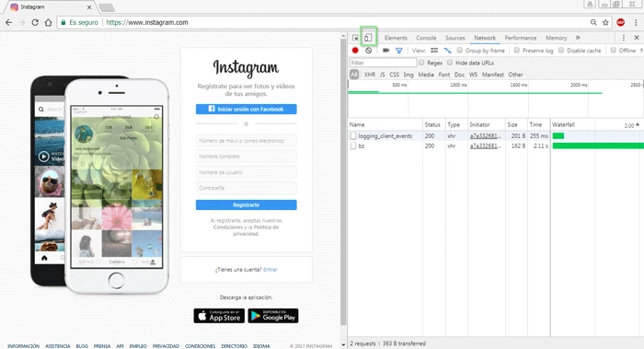The height and width of the screenshot is (349, 644).
Task: Toggle capture screenshots camera icon
Action: 385,50
